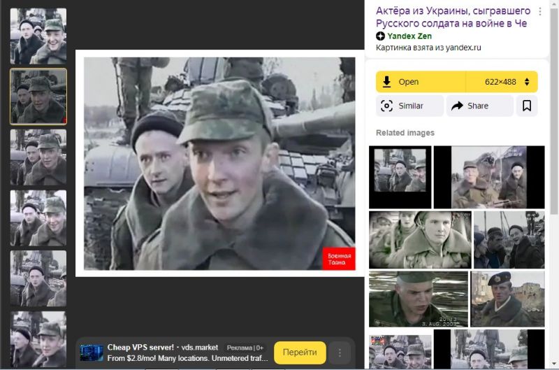559x370 pixels.
Task: Click the scrollbar down arrow
Action: (554, 364)
